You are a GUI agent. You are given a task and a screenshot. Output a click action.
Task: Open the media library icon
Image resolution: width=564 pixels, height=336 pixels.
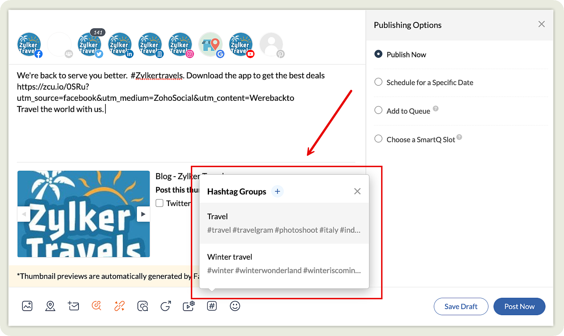143,306
